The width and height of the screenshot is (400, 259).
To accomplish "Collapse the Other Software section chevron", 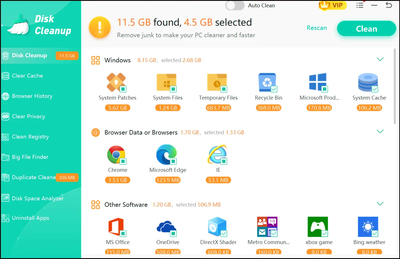I will (380, 204).
